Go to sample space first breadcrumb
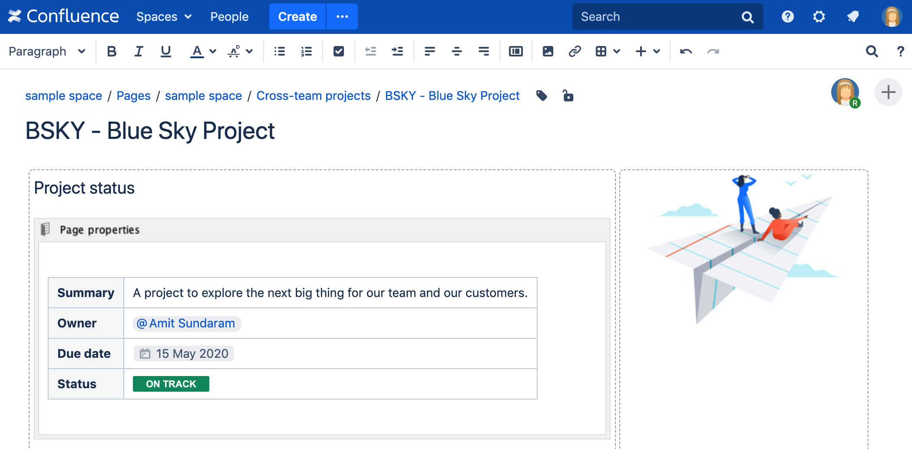Image resolution: width=912 pixels, height=449 pixels. [63, 96]
